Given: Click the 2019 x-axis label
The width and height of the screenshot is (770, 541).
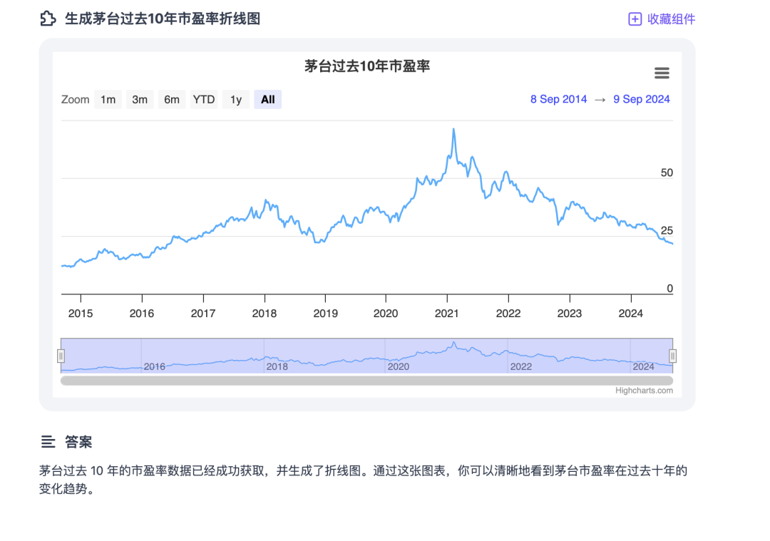Looking at the screenshot, I should tap(326, 314).
